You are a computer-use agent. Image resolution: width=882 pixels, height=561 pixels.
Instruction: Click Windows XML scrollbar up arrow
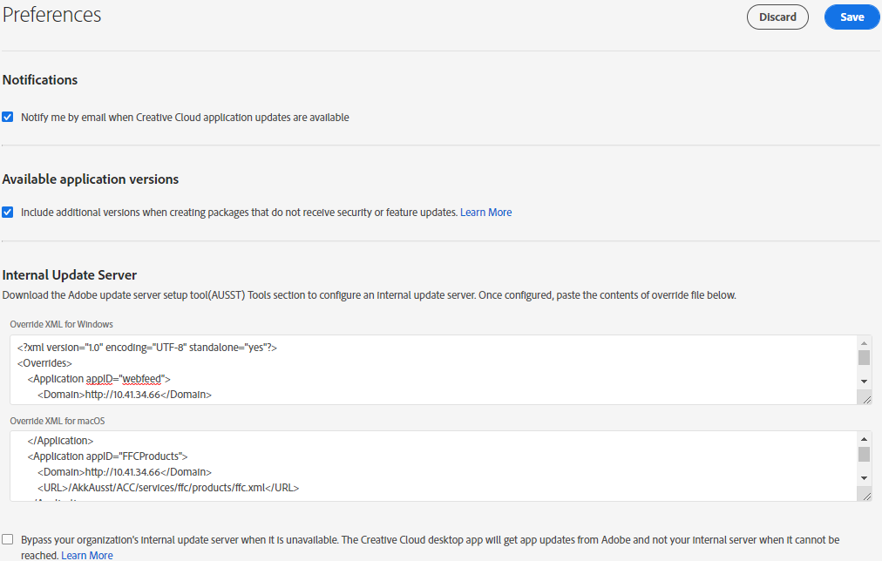(864, 341)
